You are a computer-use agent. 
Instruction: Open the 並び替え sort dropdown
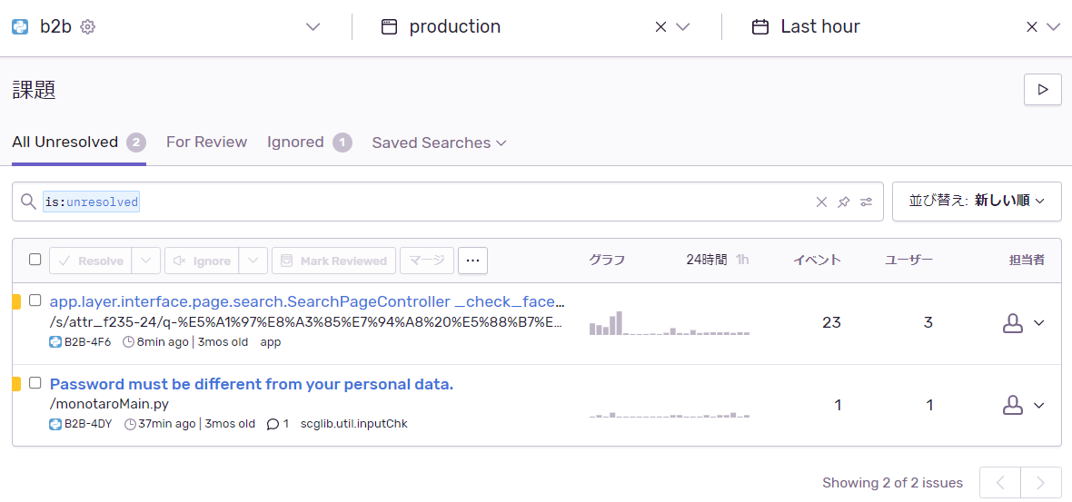pyautogui.click(x=977, y=201)
